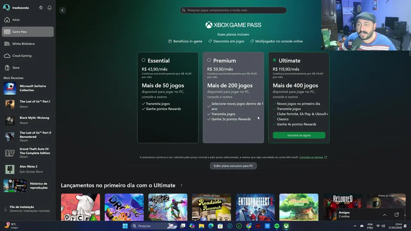Screen dimensions: 411x231
Task: Click the search field for games
Action: (x=233, y=10)
